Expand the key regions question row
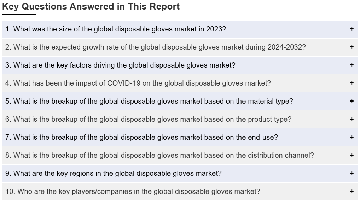Screen dimensions: 360x202 [x=180, y=173]
